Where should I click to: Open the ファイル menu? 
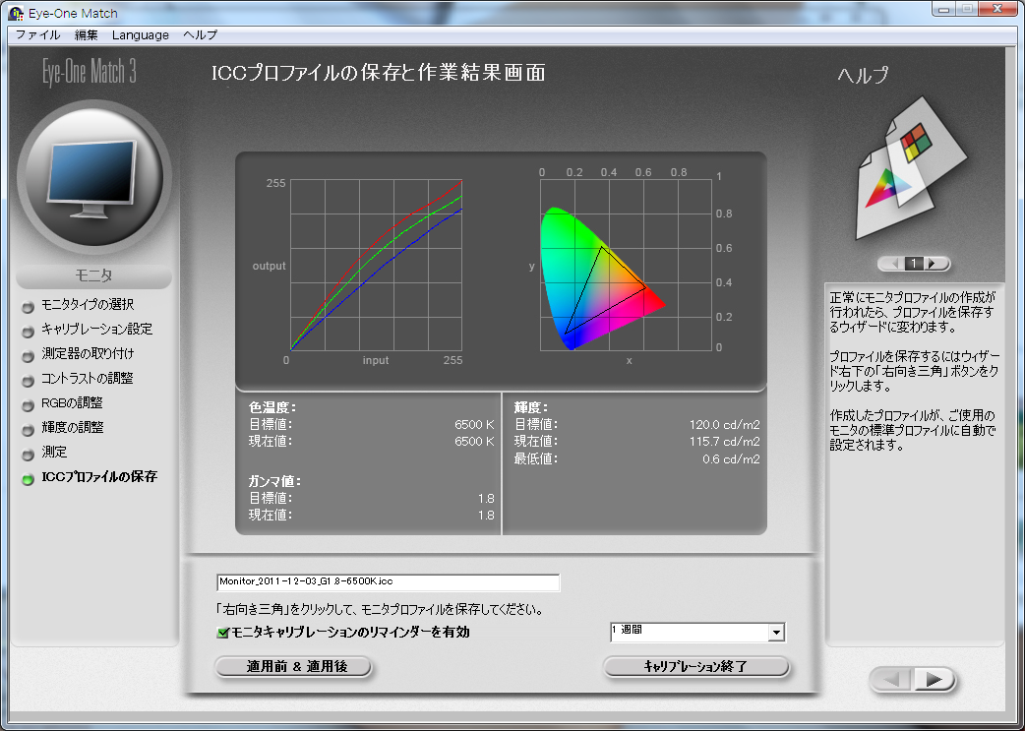tap(37, 34)
